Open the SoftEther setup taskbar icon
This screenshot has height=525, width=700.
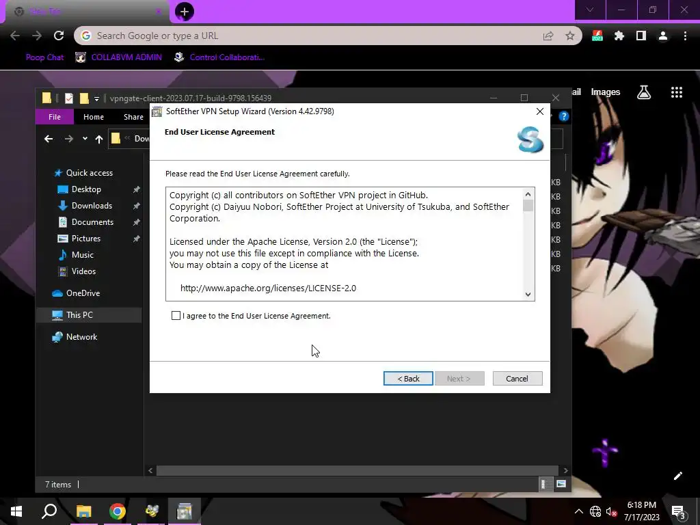[x=185, y=511]
